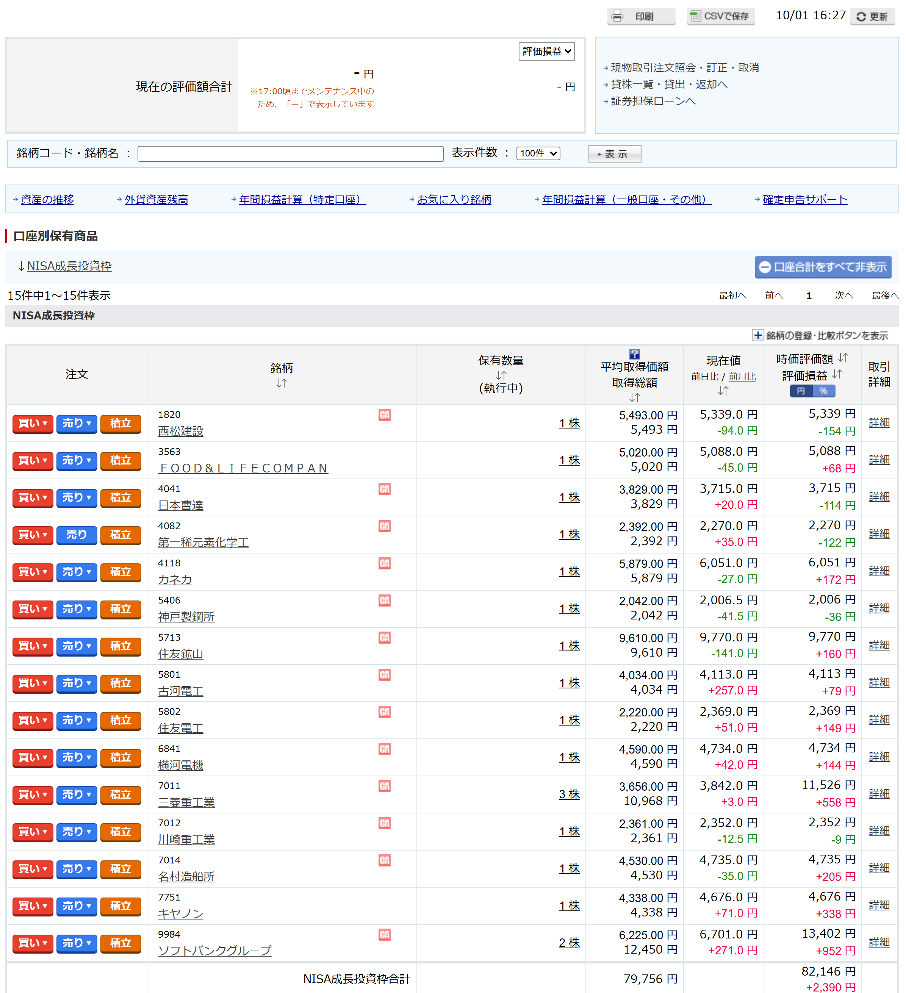Switch 評価損益 display to 円
Screen dimensions: 906x993
pyautogui.click(x=801, y=391)
